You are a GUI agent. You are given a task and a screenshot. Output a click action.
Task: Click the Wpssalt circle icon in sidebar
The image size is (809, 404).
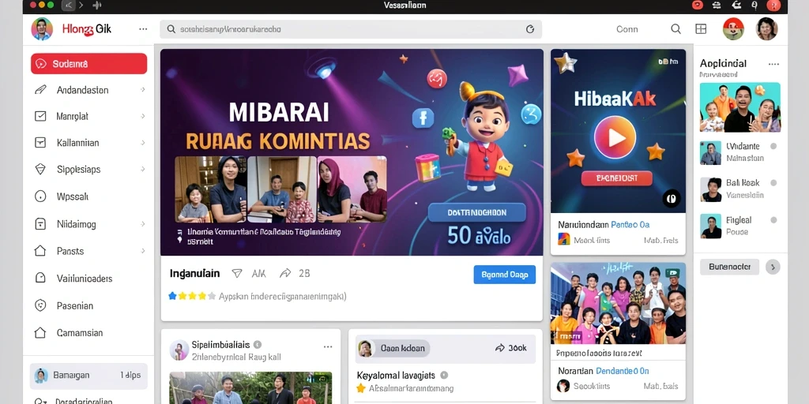[40, 196]
